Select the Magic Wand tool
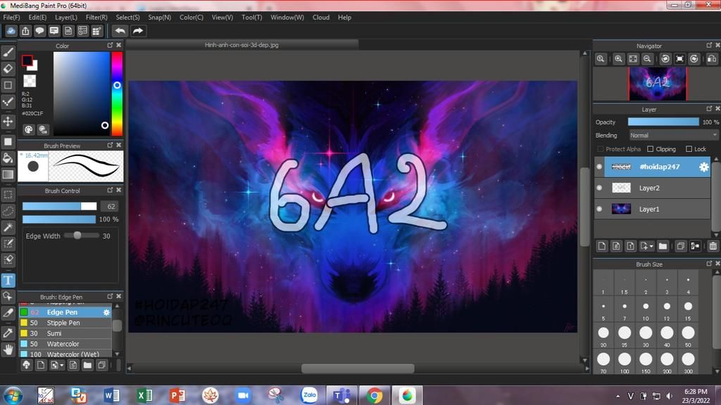The width and height of the screenshot is (721, 405). pos(8,227)
